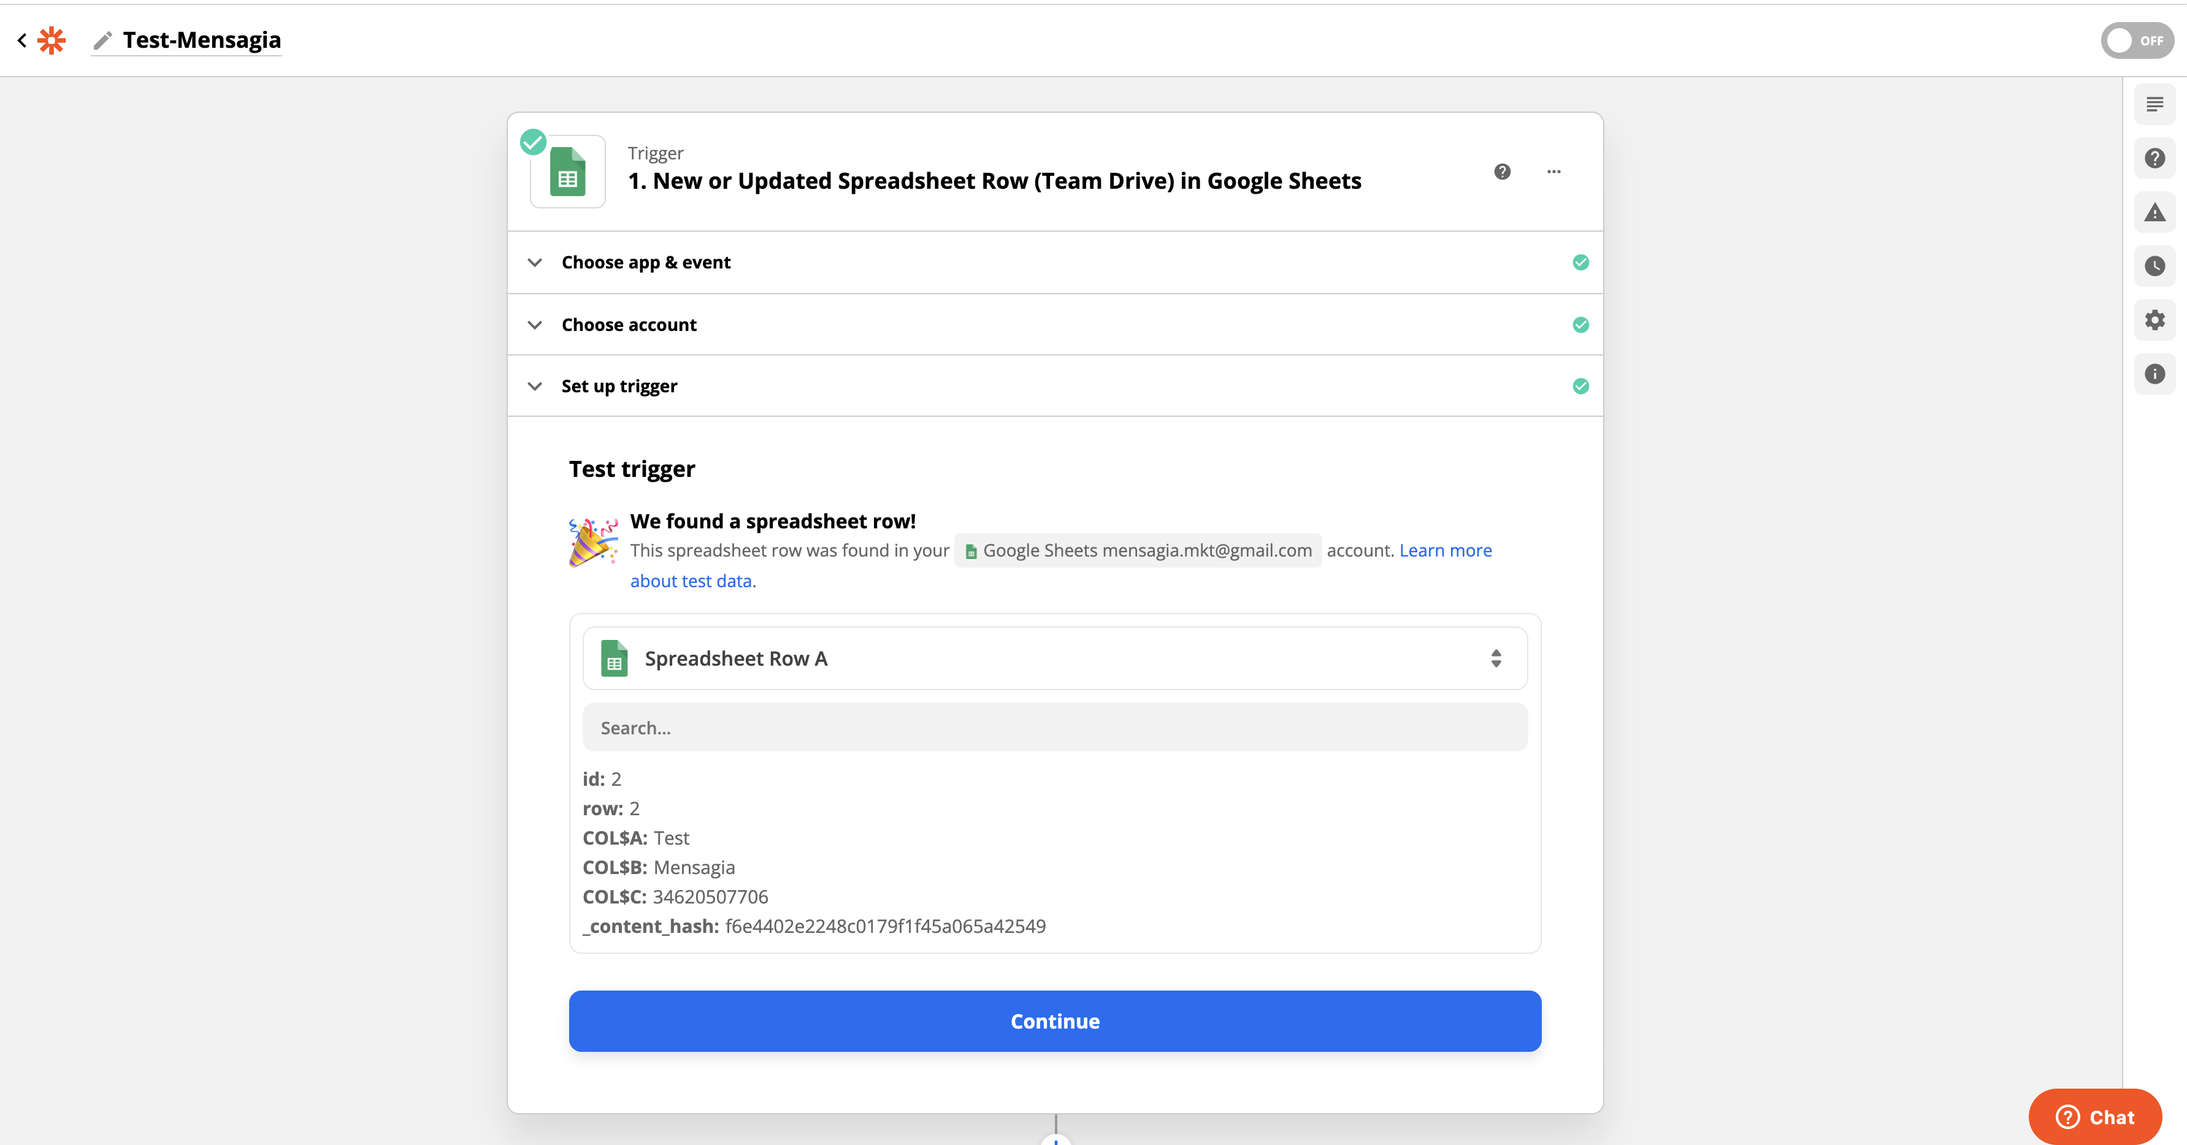Open the warning triangle sidebar icon
This screenshot has width=2187, height=1145.
pyautogui.click(x=2154, y=212)
